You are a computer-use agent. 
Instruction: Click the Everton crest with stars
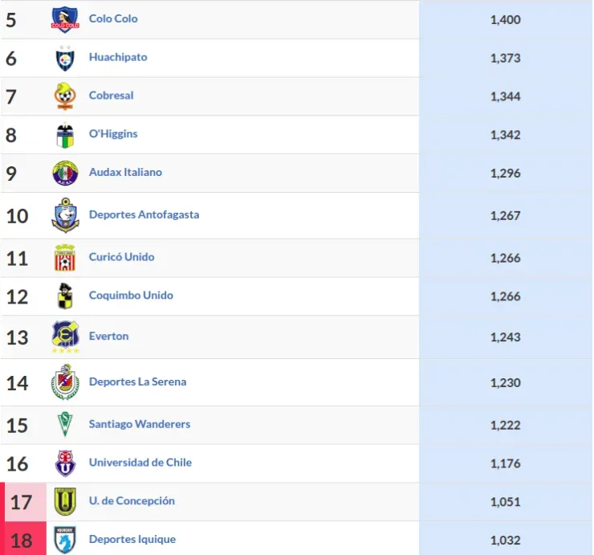tap(64, 337)
